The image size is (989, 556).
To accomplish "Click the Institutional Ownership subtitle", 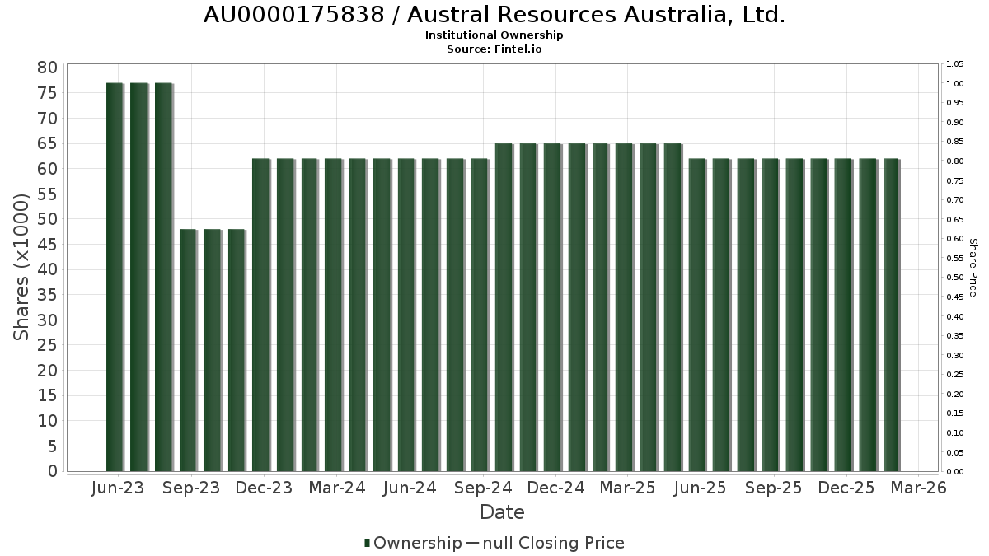I will click(x=494, y=35).
